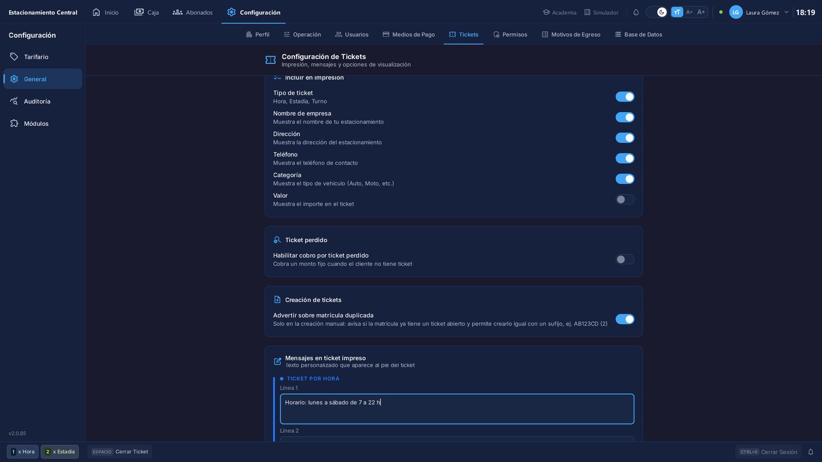Viewport: 822px width, 462px height.
Task: Open the notifications bell icon
Action: 811,452
